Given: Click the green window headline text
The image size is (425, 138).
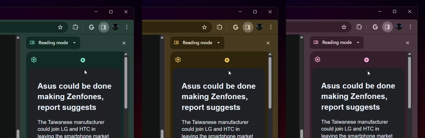Looking at the screenshot, I should [75, 97].
